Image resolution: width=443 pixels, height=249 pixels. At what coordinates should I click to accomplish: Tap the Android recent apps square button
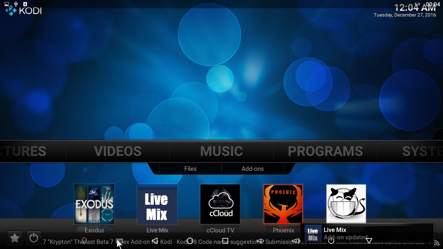(225, 241)
